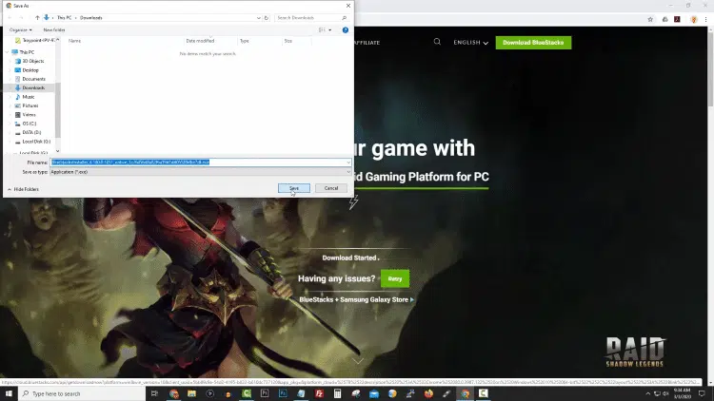Image resolution: width=714 pixels, height=401 pixels.
Task: Go up one folder level
Action: 37,18
